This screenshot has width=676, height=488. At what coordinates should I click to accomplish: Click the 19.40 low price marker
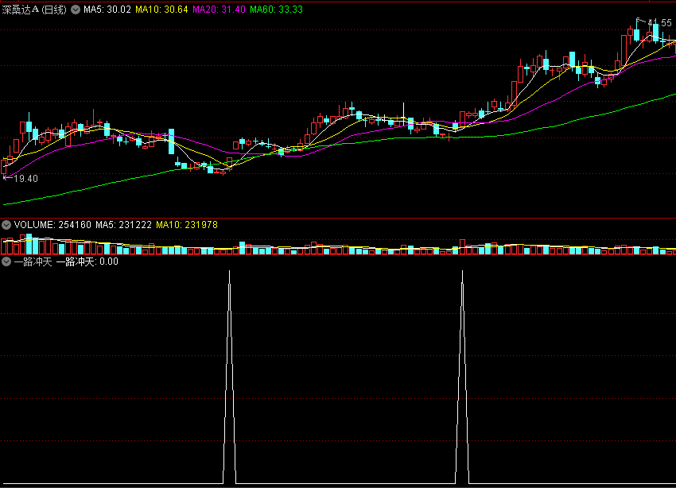(21, 178)
